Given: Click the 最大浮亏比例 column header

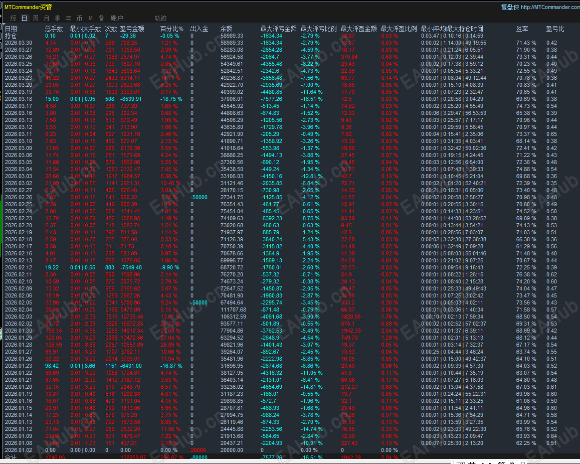Looking at the screenshot, I should coord(318,29).
